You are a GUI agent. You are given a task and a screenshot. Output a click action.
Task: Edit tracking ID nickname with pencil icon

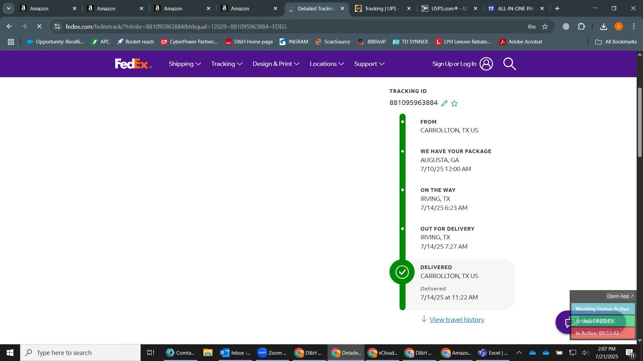444,103
